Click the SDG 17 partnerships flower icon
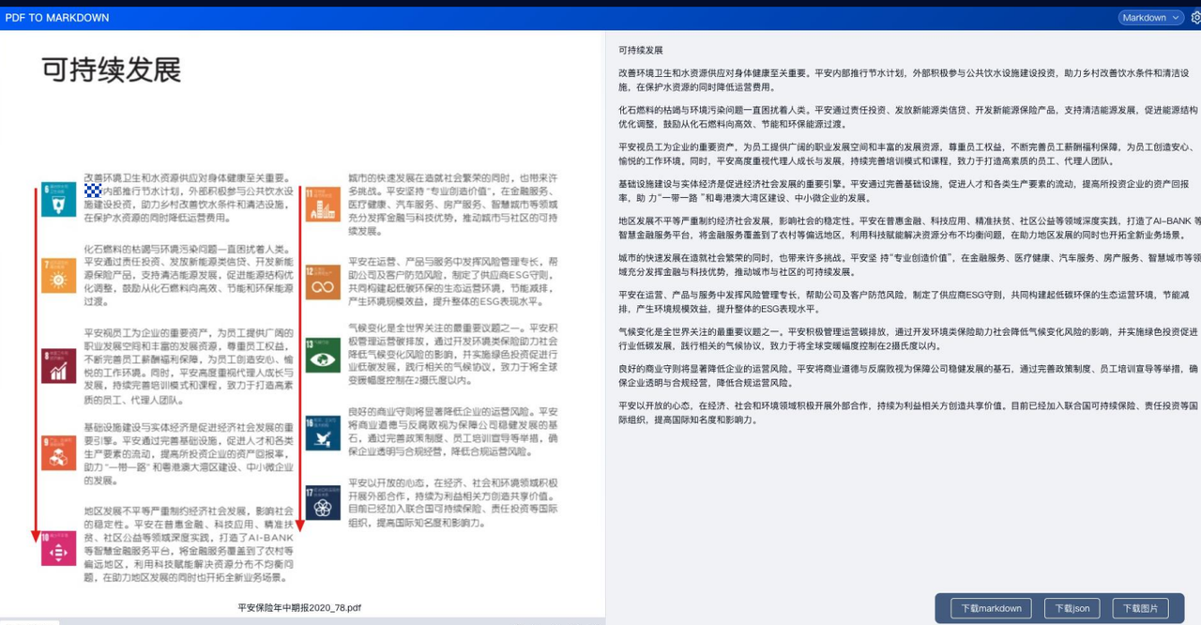Image resolution: width=1201 pixels, height=625 pixels. click(323, 503)
